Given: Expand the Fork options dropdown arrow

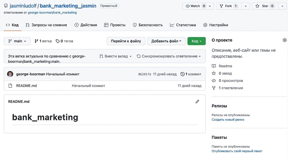Looking at the screenshot, I should 245,6.
